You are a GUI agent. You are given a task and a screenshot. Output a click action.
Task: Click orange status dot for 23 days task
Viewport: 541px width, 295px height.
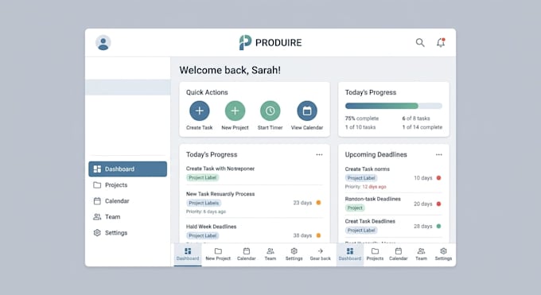pos(318,203)
